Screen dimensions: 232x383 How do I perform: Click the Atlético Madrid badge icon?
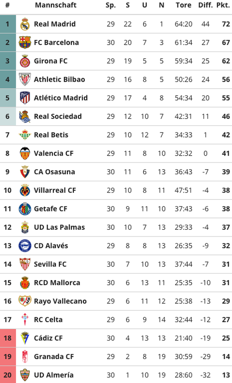[x=25, y=98]
